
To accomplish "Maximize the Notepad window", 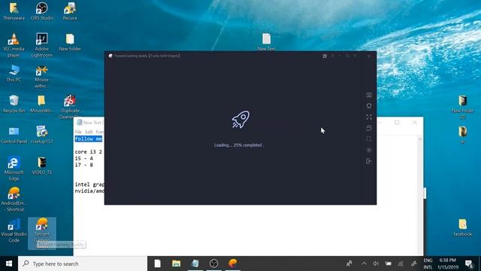I will click(x=397, y=122).
